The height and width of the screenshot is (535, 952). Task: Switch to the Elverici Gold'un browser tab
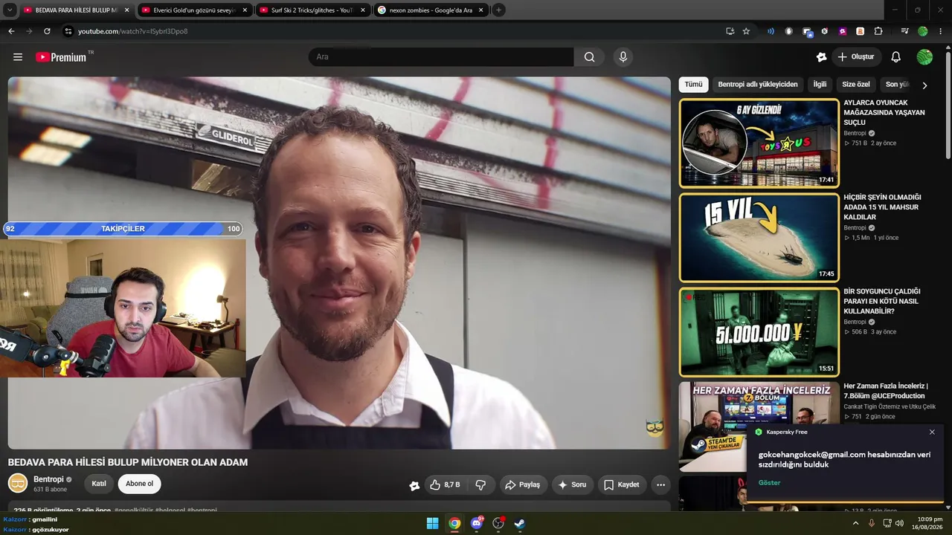(195, 10)
